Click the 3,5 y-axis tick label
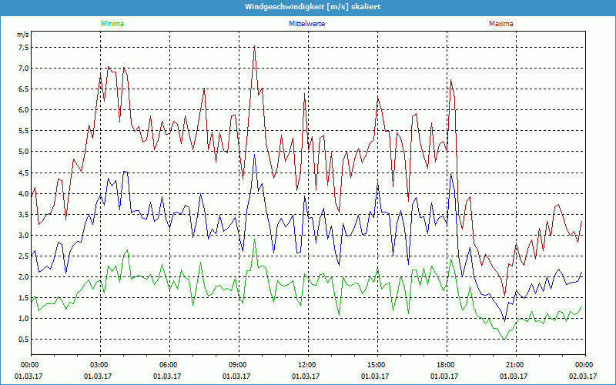 (x=24, y=215)
